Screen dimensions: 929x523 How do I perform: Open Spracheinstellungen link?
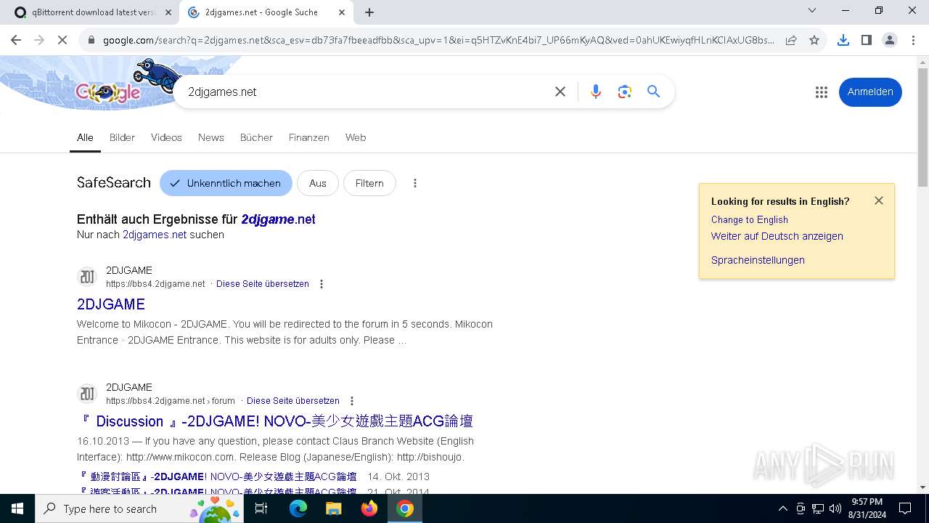758,260
